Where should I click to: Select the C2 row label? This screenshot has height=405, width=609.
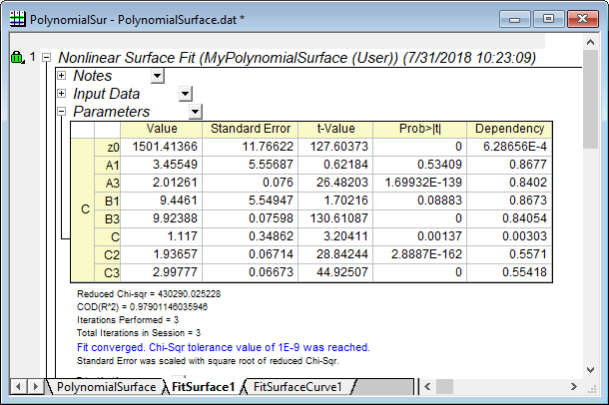click(x=108, y=254)
